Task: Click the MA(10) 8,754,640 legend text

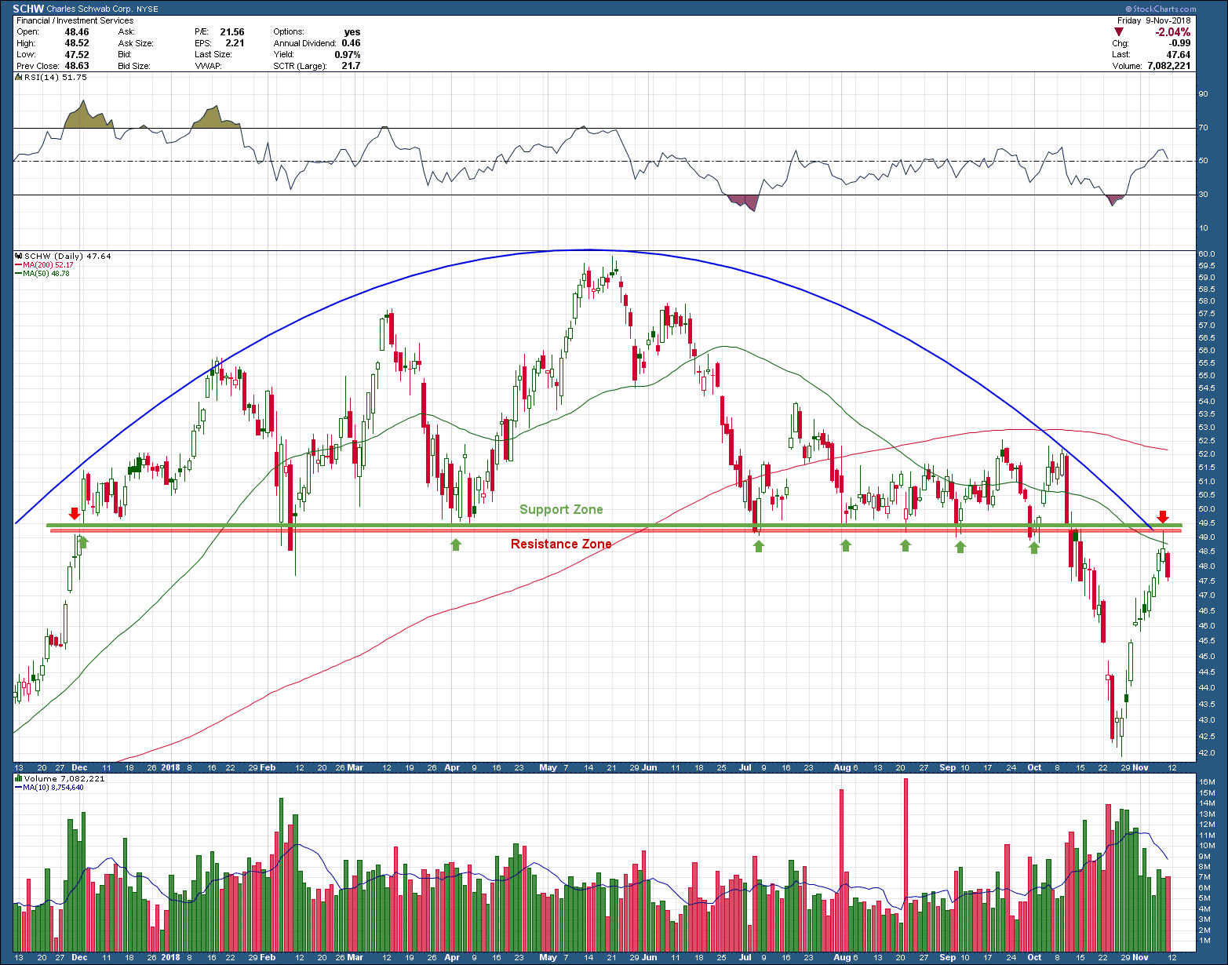Action: coord(53,787)
